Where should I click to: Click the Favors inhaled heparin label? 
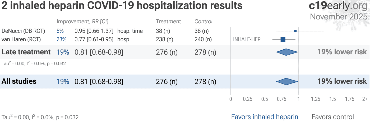265,117
